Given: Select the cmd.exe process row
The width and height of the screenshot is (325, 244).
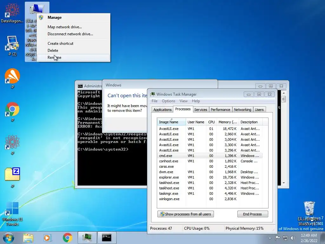Looking at the screenshot, I should (210, 156).
